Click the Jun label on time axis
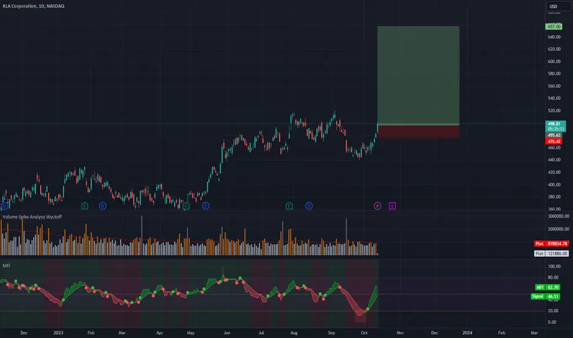Viewport: 573px width, 338px height. [227, 333]
